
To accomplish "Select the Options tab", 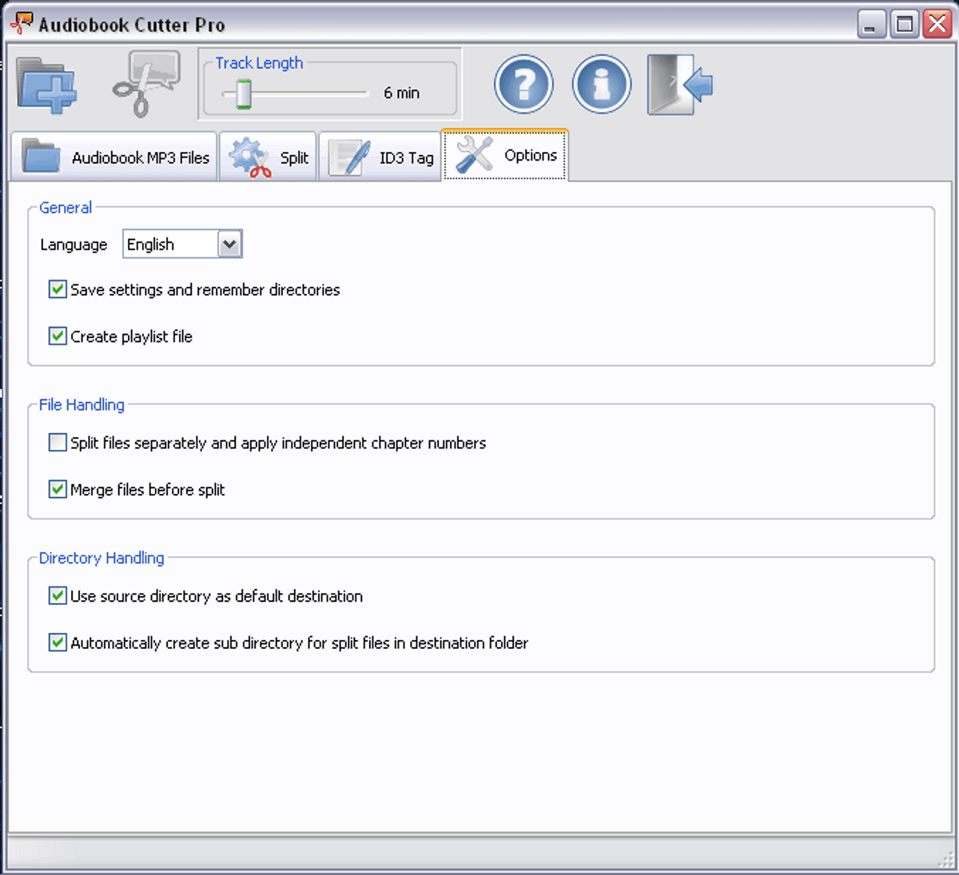I will (x=505, y=156).
